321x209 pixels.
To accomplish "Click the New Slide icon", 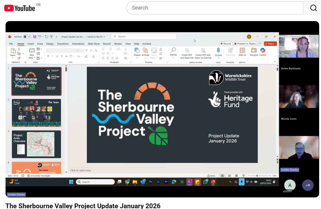I will coord(32,50).
